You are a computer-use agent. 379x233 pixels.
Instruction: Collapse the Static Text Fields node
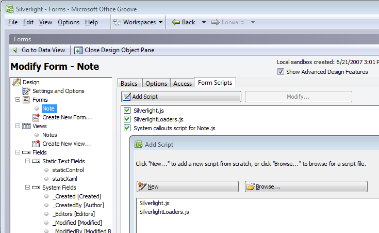[x=27, y=161]
